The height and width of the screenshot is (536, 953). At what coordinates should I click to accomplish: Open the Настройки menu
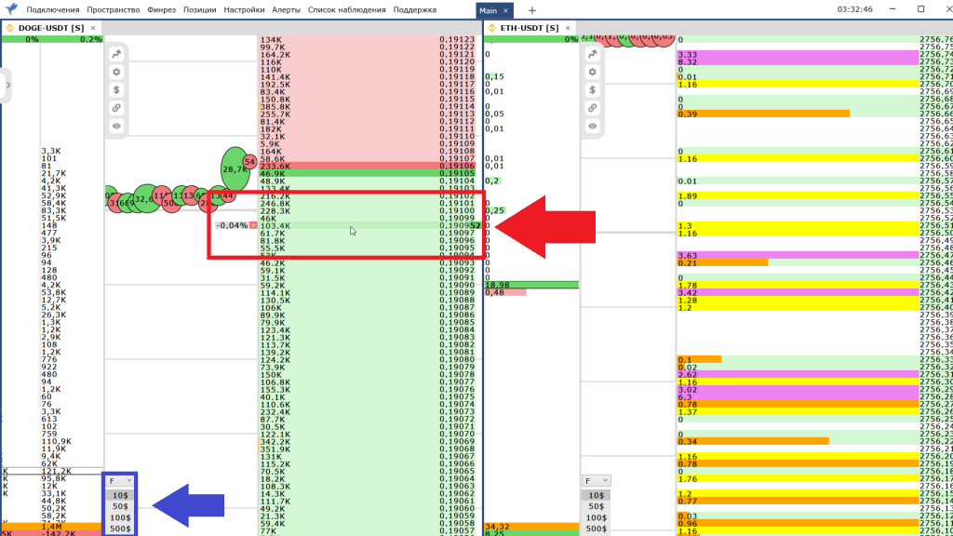pyautogui.click(x=244, y=9)
